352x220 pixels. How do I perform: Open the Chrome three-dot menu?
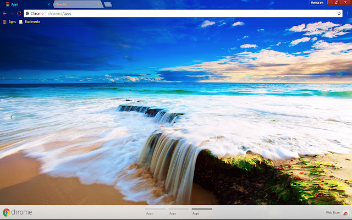pyautogui.click(x=347, y=13)
